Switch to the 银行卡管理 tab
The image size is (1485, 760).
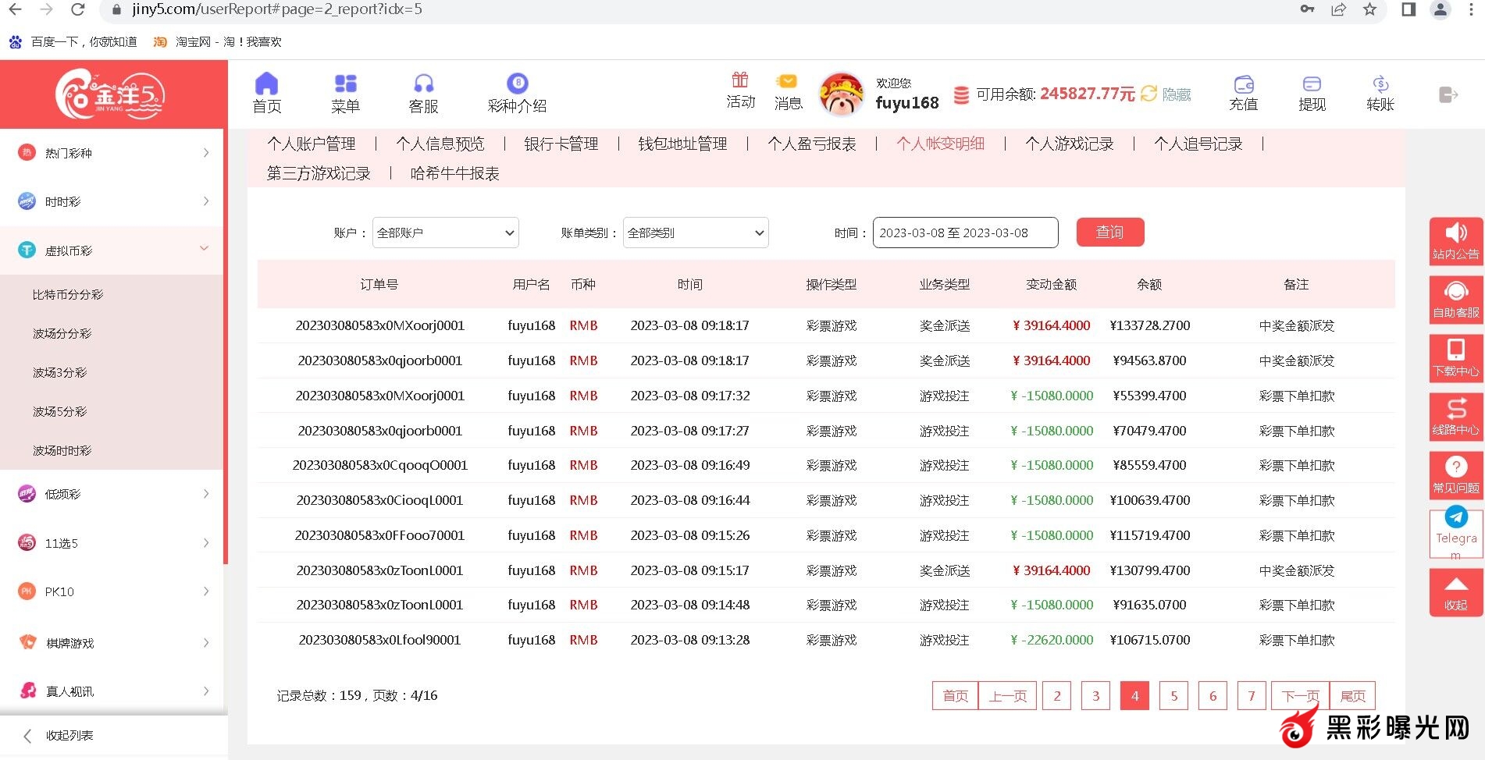561,144
